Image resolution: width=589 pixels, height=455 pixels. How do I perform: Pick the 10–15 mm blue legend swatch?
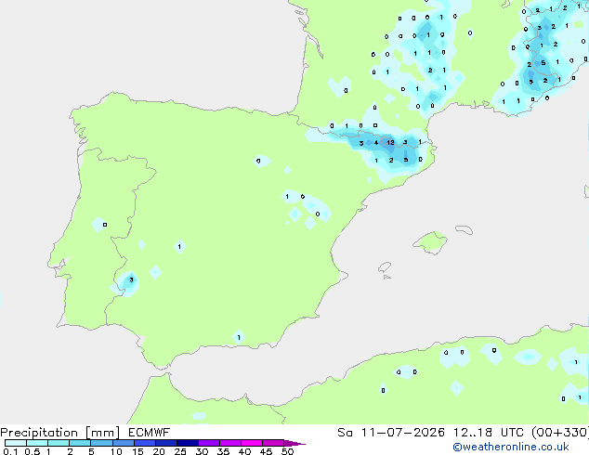click(124, 443)
